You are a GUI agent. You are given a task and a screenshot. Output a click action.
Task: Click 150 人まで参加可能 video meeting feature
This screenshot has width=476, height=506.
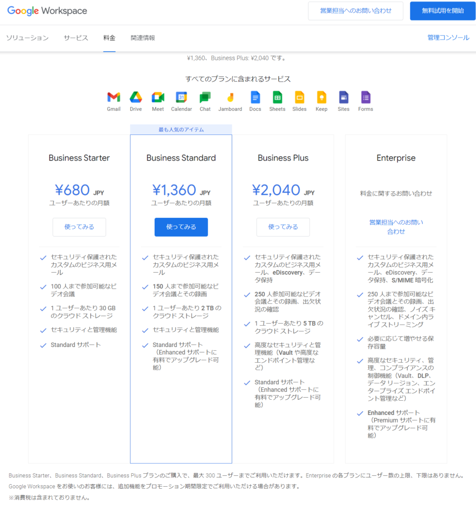[185, 290]
